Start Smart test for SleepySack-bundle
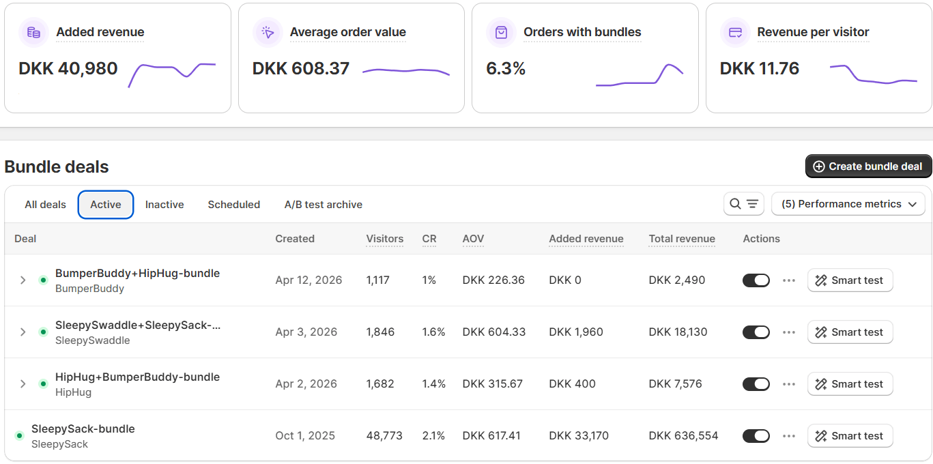 click(x=850, y=436)
